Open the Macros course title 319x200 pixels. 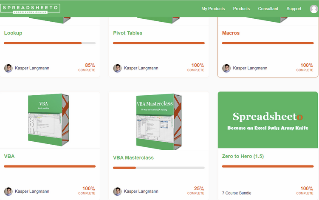click(x=231, y=33)
